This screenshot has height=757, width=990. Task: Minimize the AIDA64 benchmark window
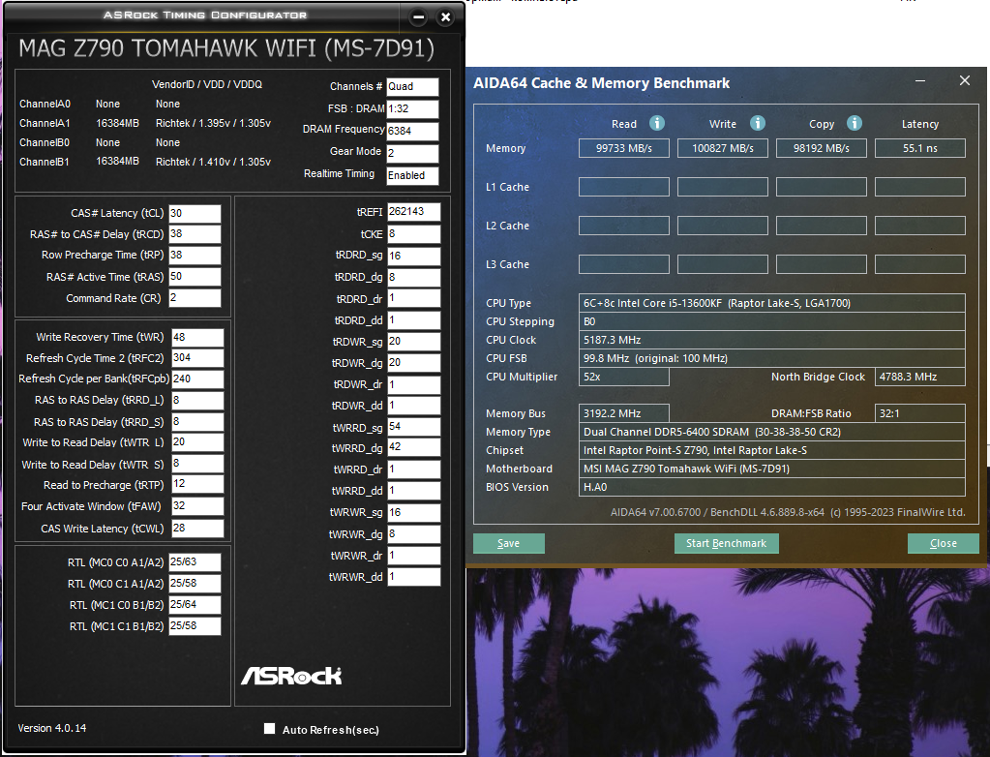(x=920, y=80)
